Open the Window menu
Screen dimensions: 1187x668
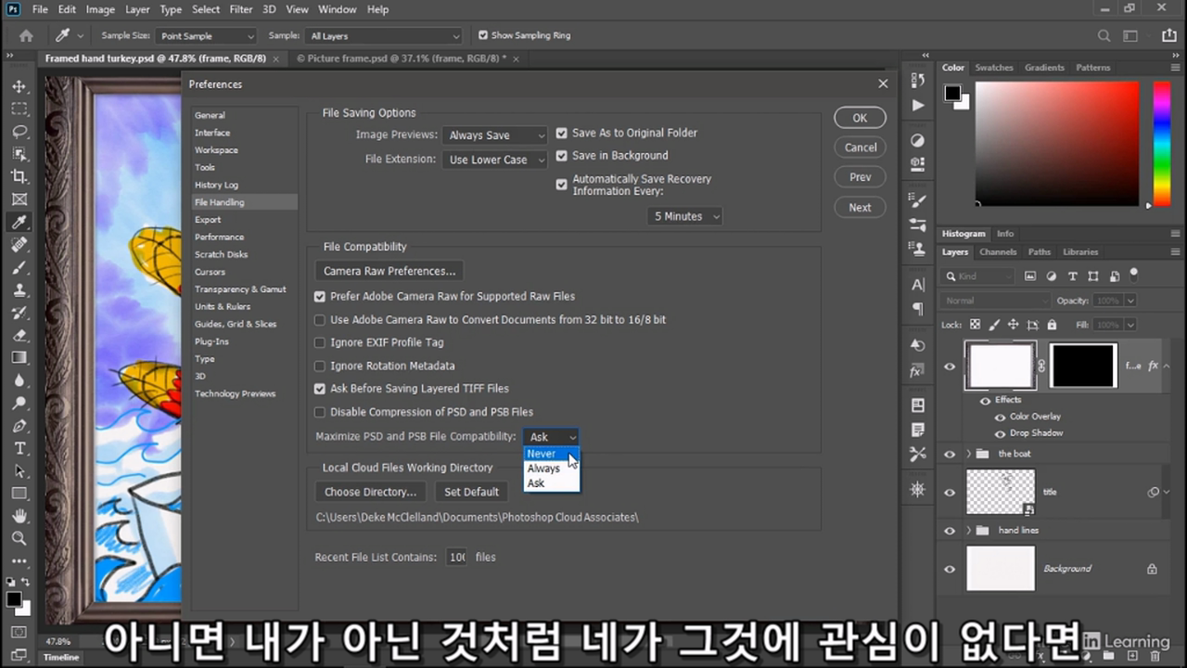coord(337,9)
